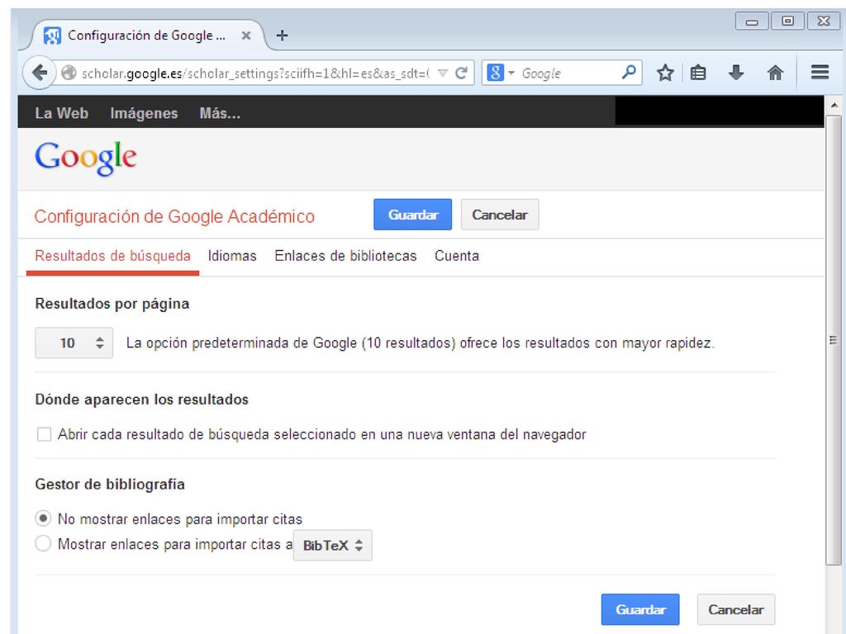The width and height of the screenshot is (846, 634).
Task: Click the vertical scrollbar thumb
Action: 834,340
